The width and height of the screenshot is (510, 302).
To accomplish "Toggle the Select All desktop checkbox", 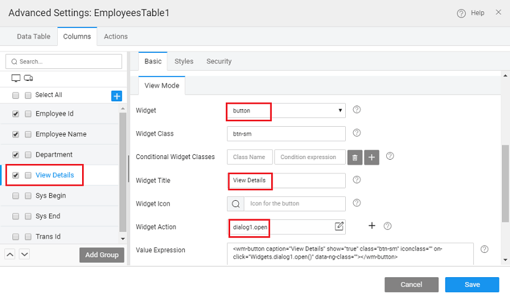I will pos(16,96).
